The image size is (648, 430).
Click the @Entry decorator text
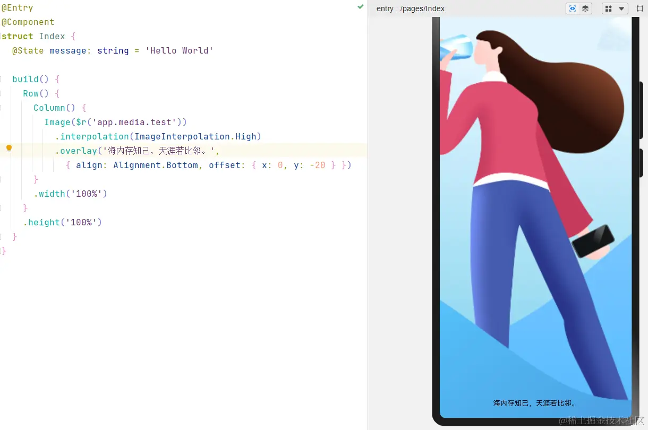click(17, 7)
